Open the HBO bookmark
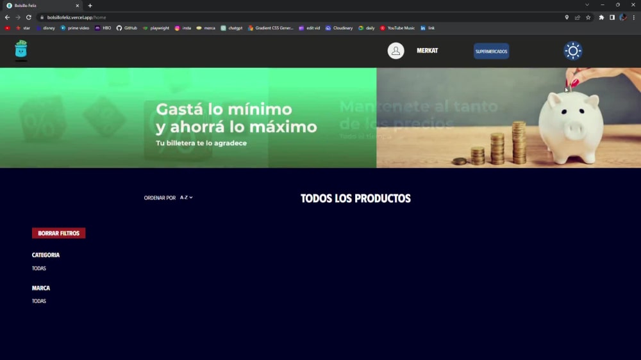 (x=103, y=28)
